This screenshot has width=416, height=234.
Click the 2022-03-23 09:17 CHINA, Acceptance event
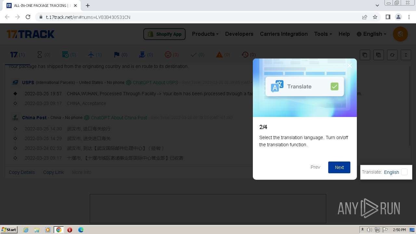coord(65,103)
